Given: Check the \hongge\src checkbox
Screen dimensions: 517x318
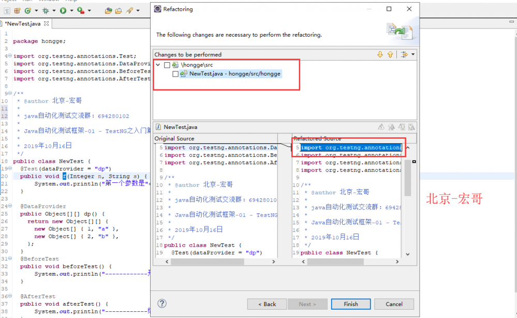Looking at the screenshot, I should 167,65.
